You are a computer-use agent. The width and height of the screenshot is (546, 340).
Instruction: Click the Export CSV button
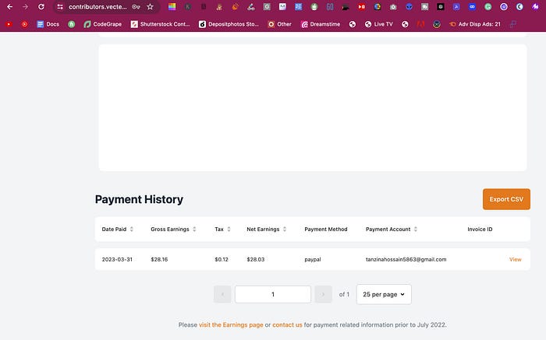(506, 199)
